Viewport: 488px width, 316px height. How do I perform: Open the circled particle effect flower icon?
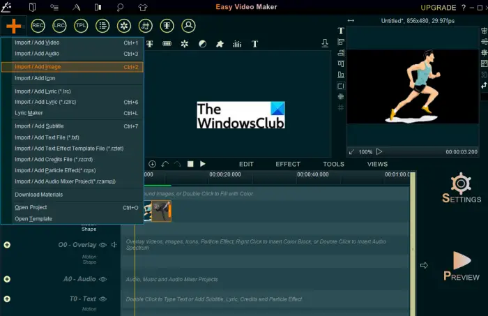click(x=124, y=26)
